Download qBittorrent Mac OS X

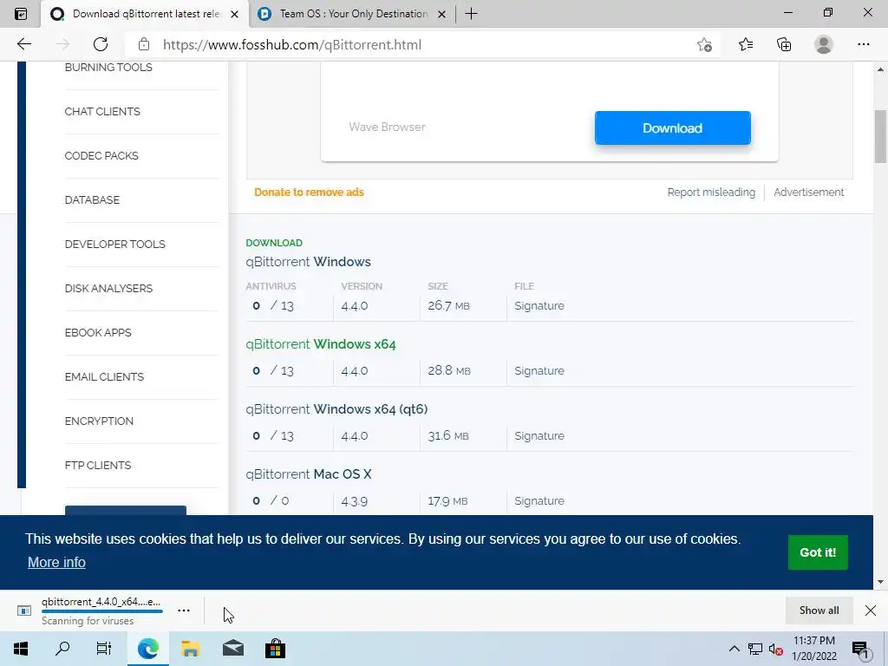pyautogui.click(x=309, y=474)
